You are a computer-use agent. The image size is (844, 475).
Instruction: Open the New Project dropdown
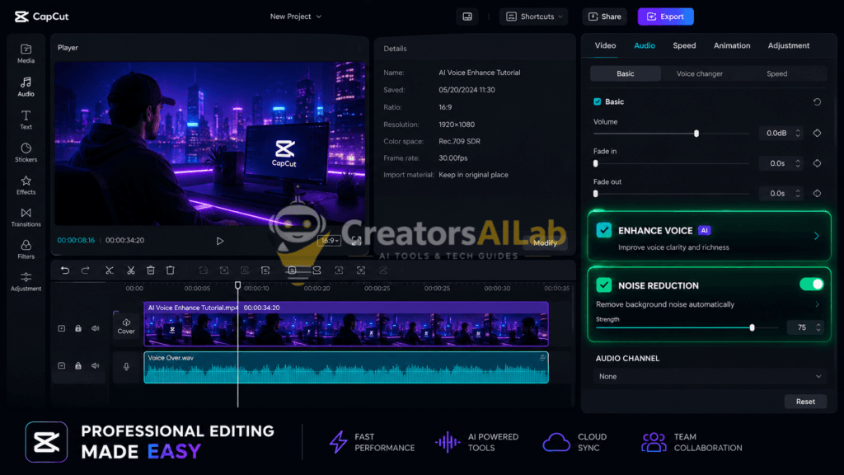tap(296, 16)
